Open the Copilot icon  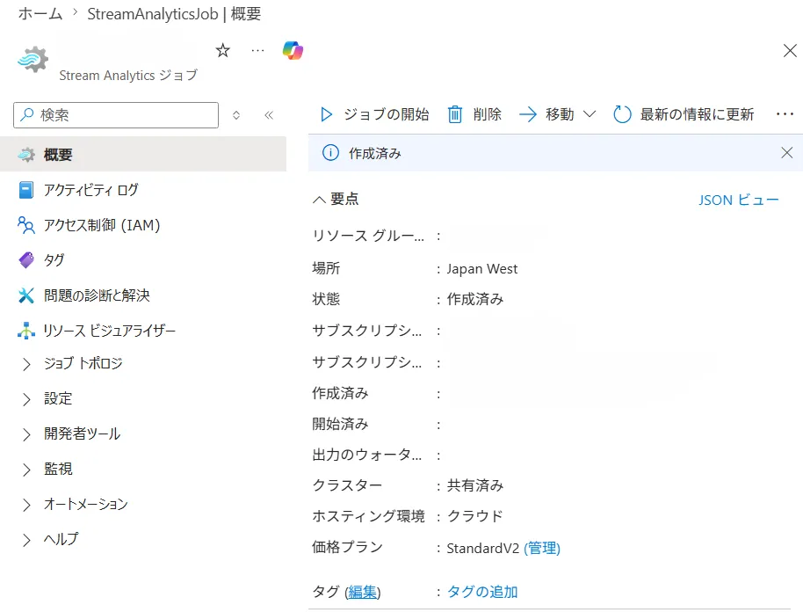(293, 50)
